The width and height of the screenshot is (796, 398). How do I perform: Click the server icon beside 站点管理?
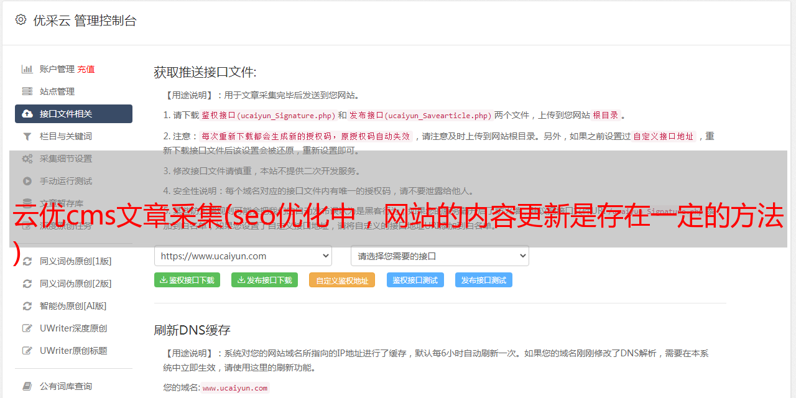(x=27, y=91)
